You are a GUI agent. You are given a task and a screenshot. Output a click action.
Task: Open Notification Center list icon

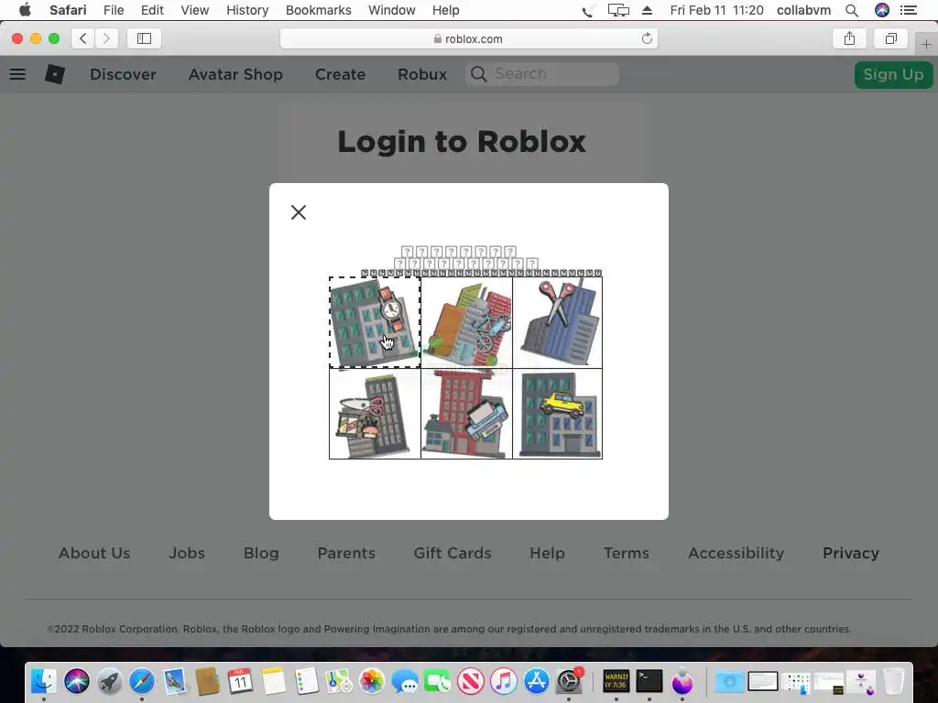(x=909, y=10)
